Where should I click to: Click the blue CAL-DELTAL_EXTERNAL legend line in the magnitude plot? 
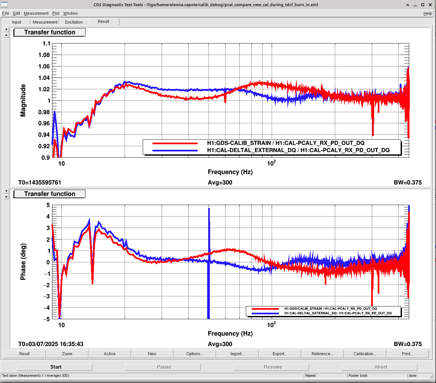click(175, 150)
